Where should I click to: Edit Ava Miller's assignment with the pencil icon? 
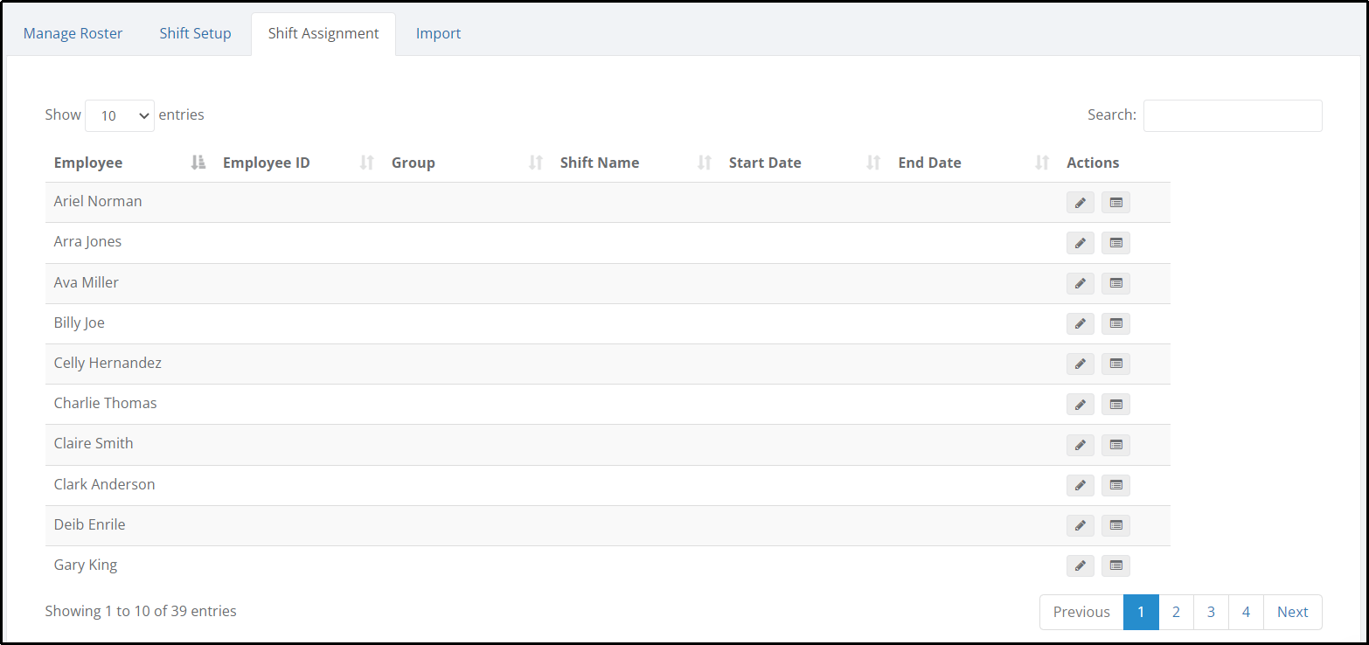click(x=1081, y=283)
